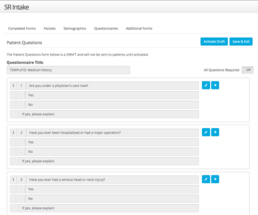Edit question 2 using the pencil icon

click(x=206, y=132)
